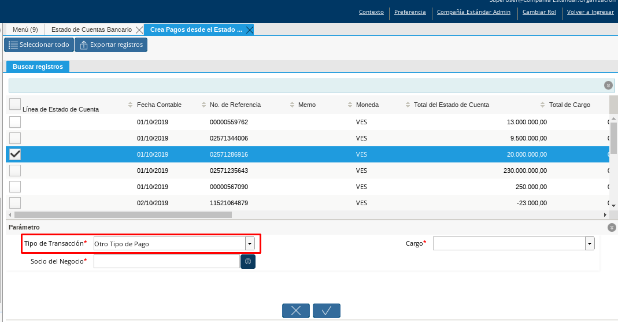Sort by Moneda column arrows
The image size is (618, 322).
(x=350, y=105)
